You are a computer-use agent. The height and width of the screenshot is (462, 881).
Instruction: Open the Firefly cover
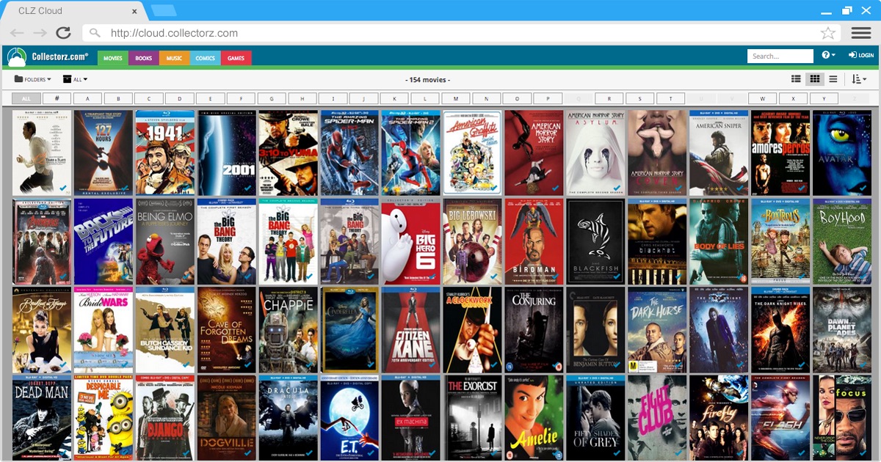tap(719, 417)
